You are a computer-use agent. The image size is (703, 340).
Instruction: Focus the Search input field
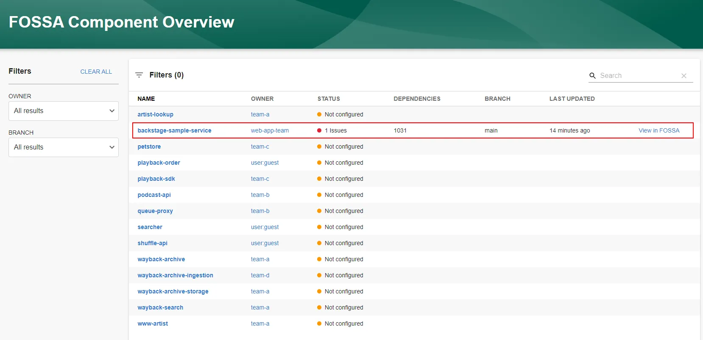point(638,75)
